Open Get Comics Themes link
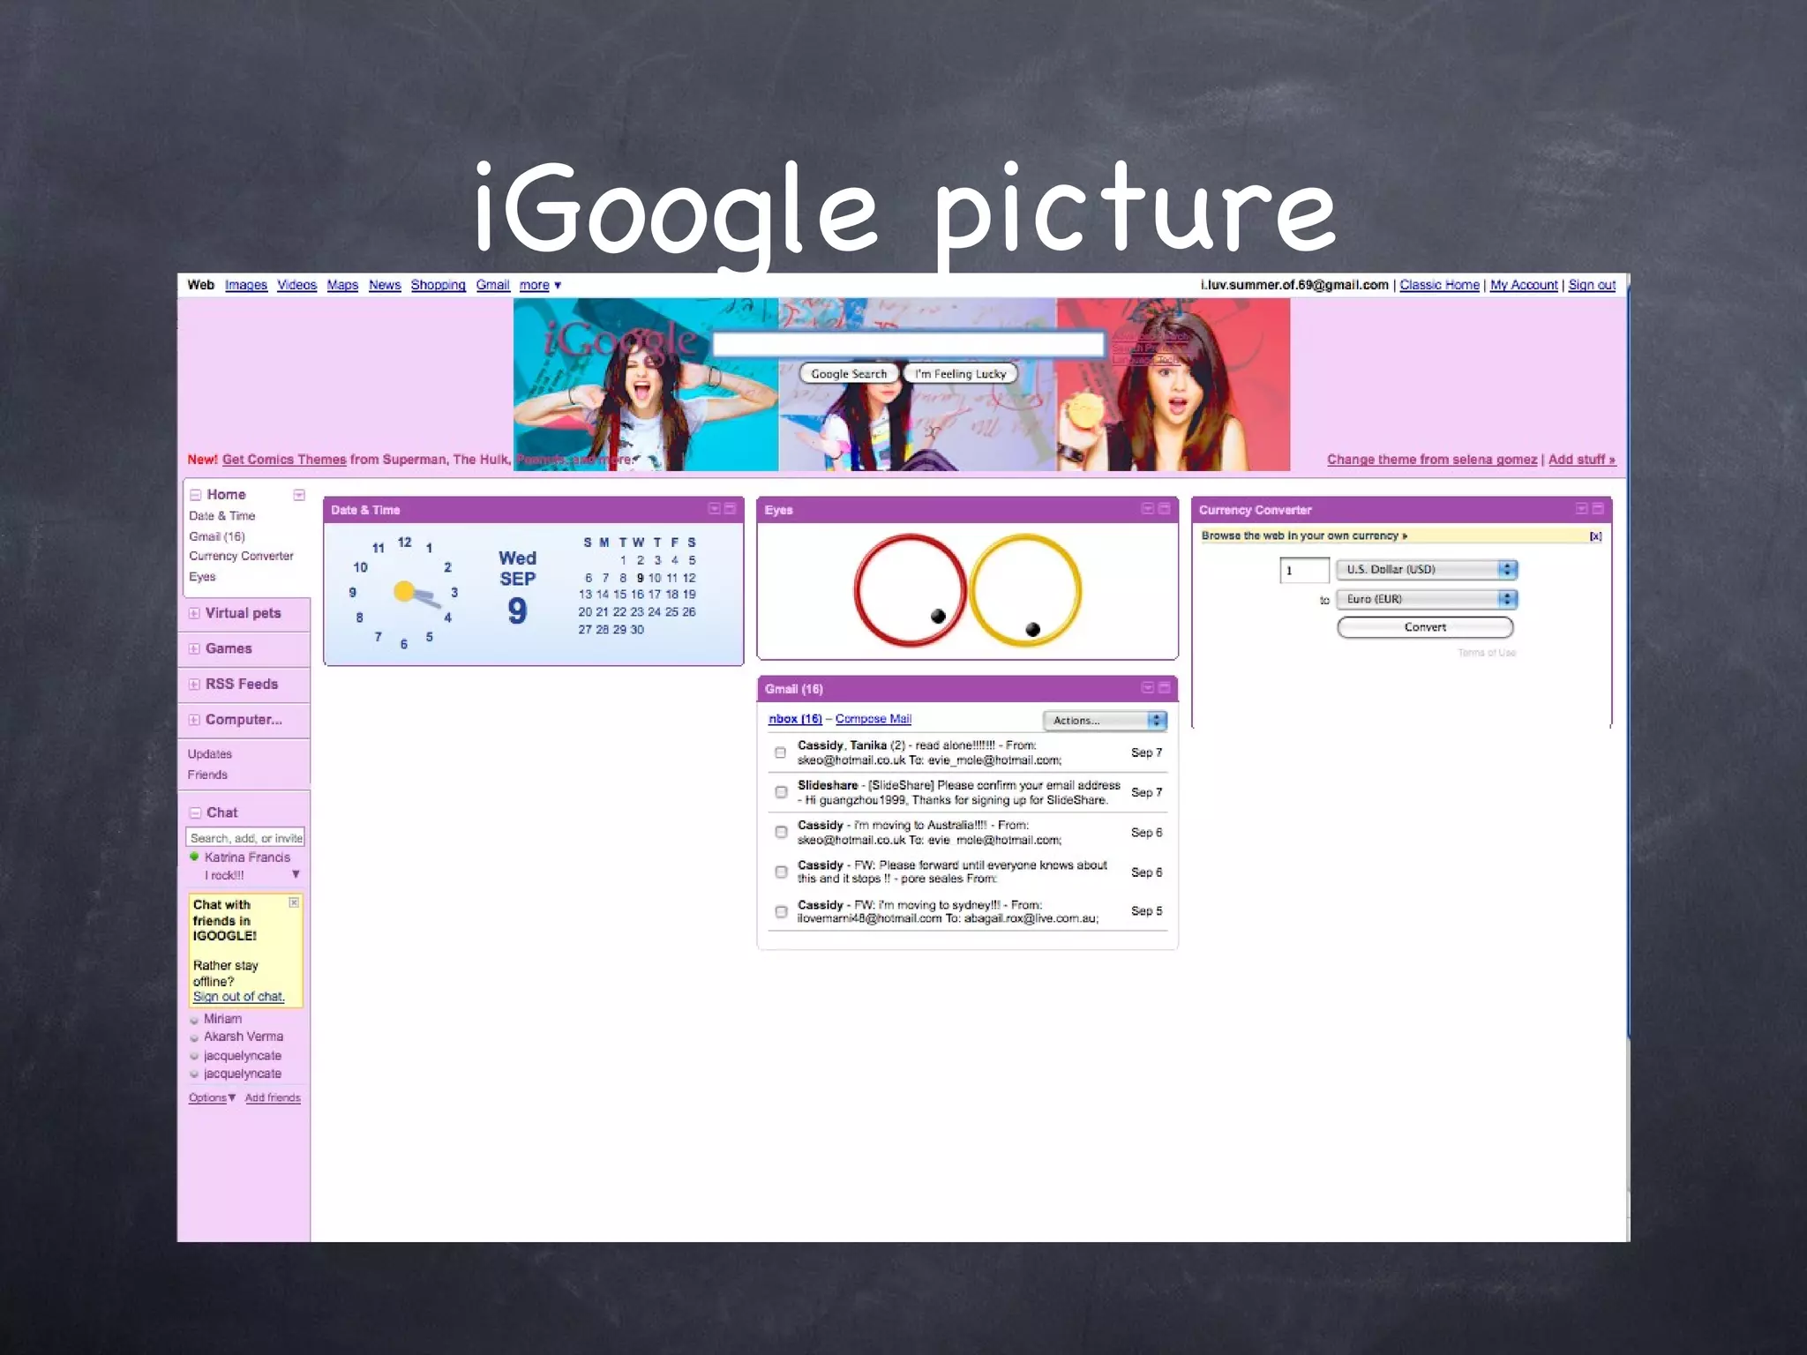 click(x=284, y=460)
